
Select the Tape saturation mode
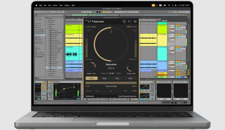click(x=104, y=78)
